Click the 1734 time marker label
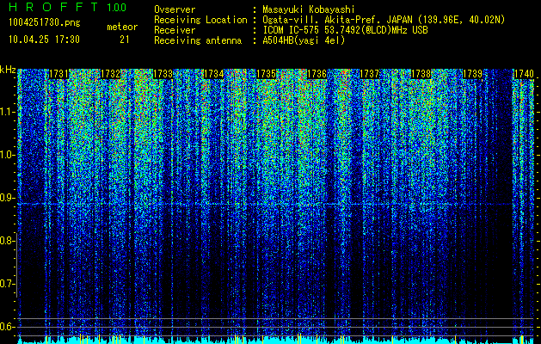 (214, 74)
